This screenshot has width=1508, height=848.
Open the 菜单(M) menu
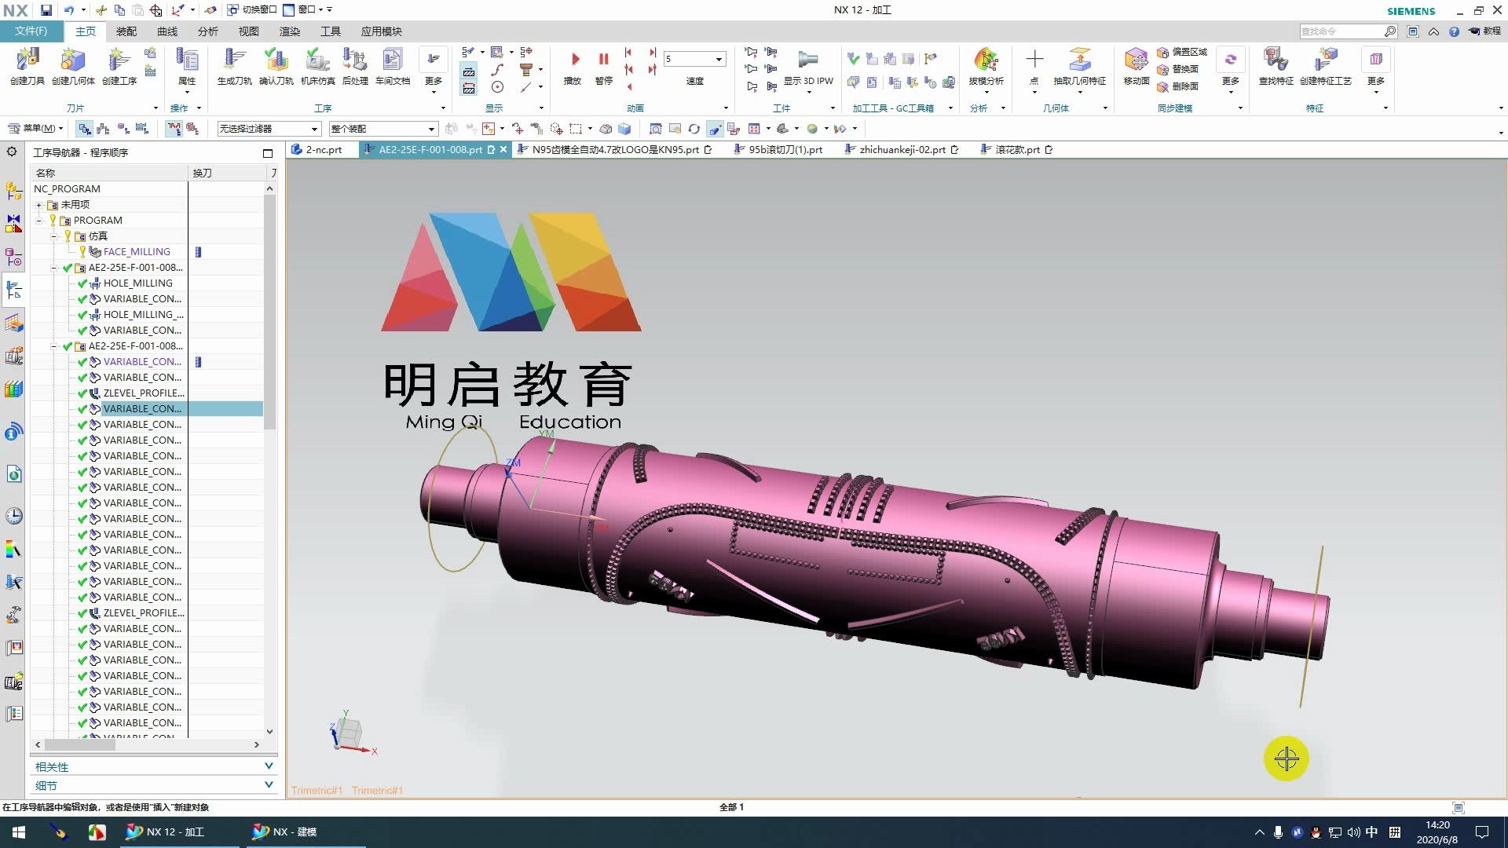35,127
